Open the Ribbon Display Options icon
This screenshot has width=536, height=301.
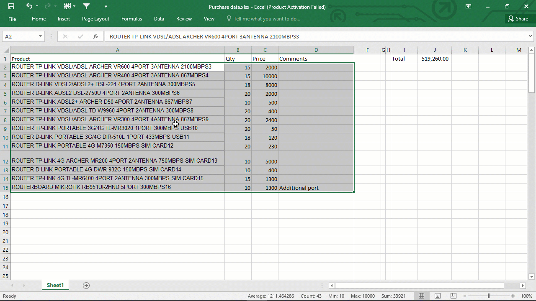point(469,6)
